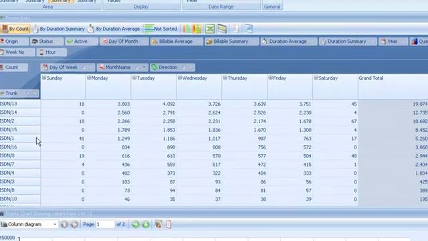Click the orange-yellow row layout icon left of Excel
428x241 pixels.
[x=197, y=29]
